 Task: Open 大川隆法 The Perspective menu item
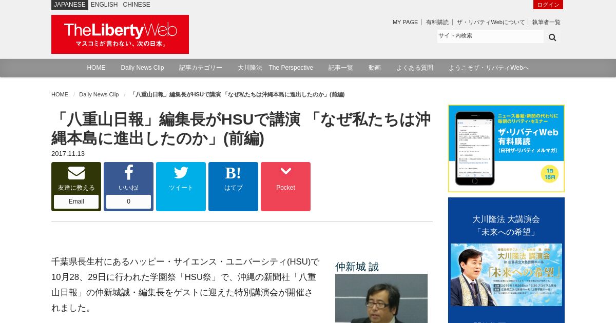click(x=275, y=68)
